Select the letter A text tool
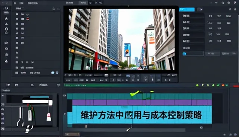Screen dimensions: 239x137 point(6,18)
